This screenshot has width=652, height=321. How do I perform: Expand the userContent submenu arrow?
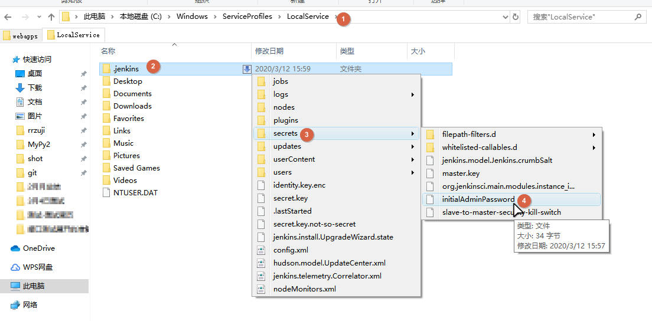pyautogui.click(x=412, y=159)
